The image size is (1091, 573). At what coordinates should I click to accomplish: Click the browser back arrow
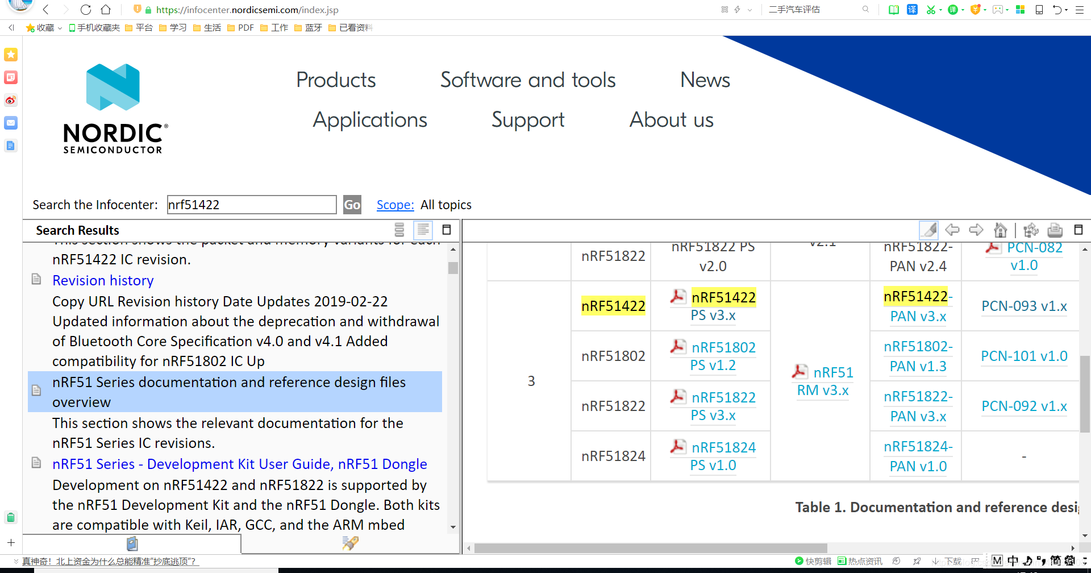click(46, 10)
